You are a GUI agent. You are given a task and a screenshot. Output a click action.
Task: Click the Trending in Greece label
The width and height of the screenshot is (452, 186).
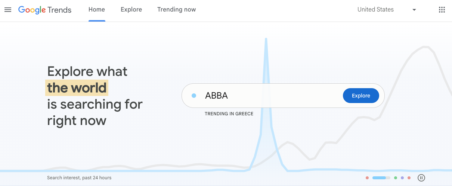coord(229,114)
